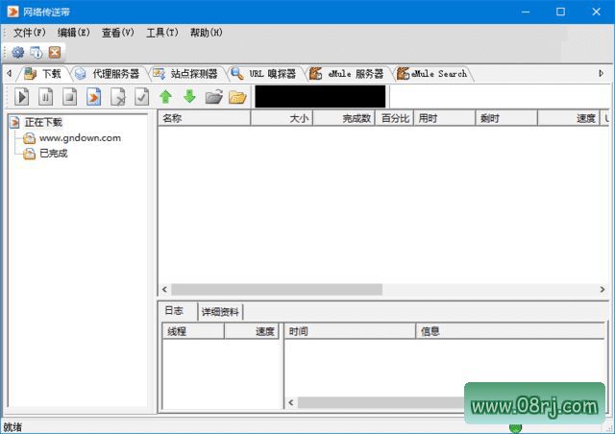Click the 速度 header in thread list
This screenshot has height=434, width=615.
[252, 331]
